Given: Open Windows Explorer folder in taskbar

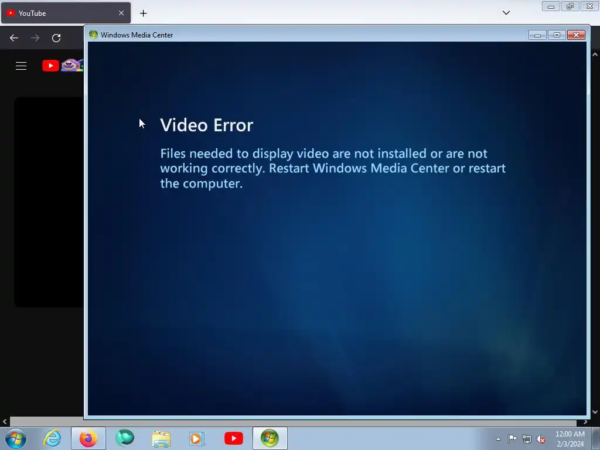Looking at the screenshot, I should click(x=161, y=439).
